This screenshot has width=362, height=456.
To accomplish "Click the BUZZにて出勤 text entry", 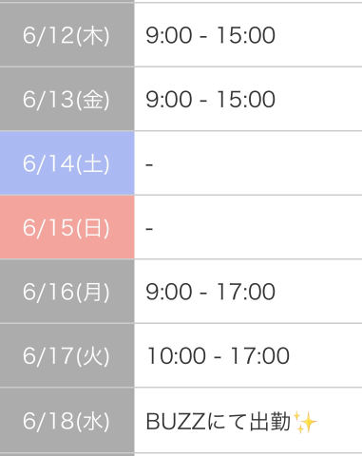I will [219, 422].
